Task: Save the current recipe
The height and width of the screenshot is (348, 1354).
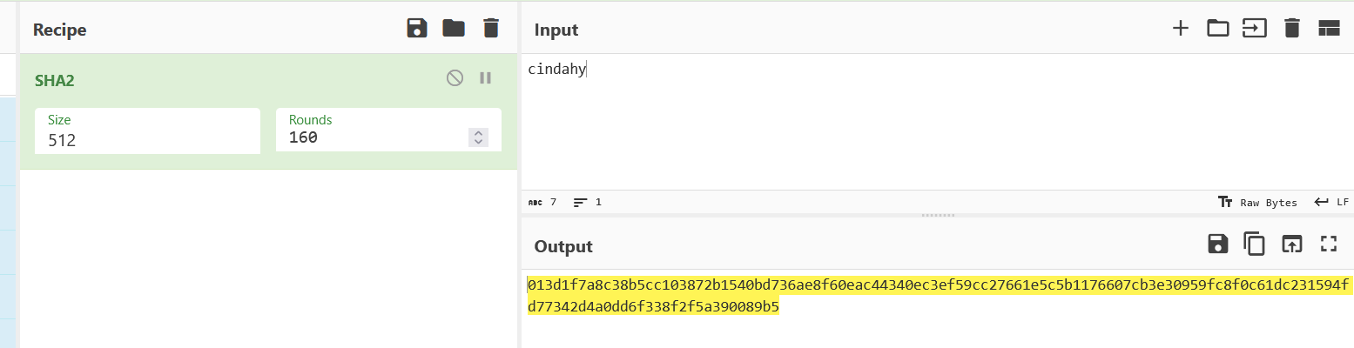Action: (x=417, y=29)
